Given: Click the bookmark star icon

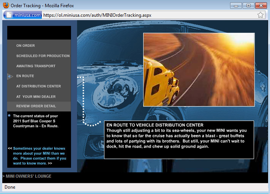Looking at the screenshot, I should coord(261,15).
